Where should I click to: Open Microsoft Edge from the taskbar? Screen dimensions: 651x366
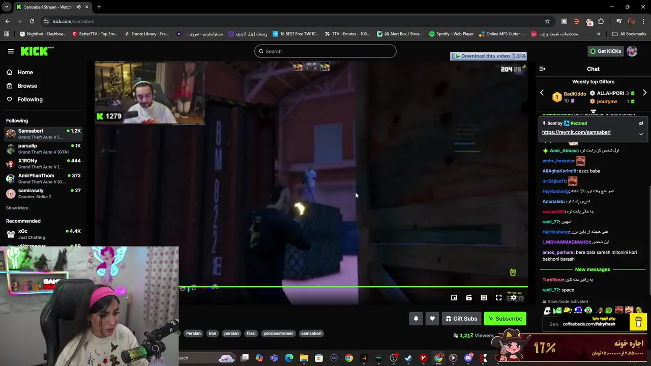pyautogui.click(x=289, y=358)
